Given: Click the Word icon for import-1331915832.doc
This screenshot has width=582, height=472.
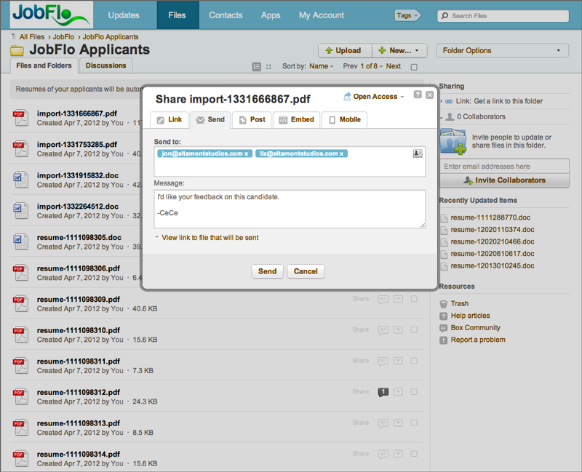Looking at the screenshot, I should [21, 180].
